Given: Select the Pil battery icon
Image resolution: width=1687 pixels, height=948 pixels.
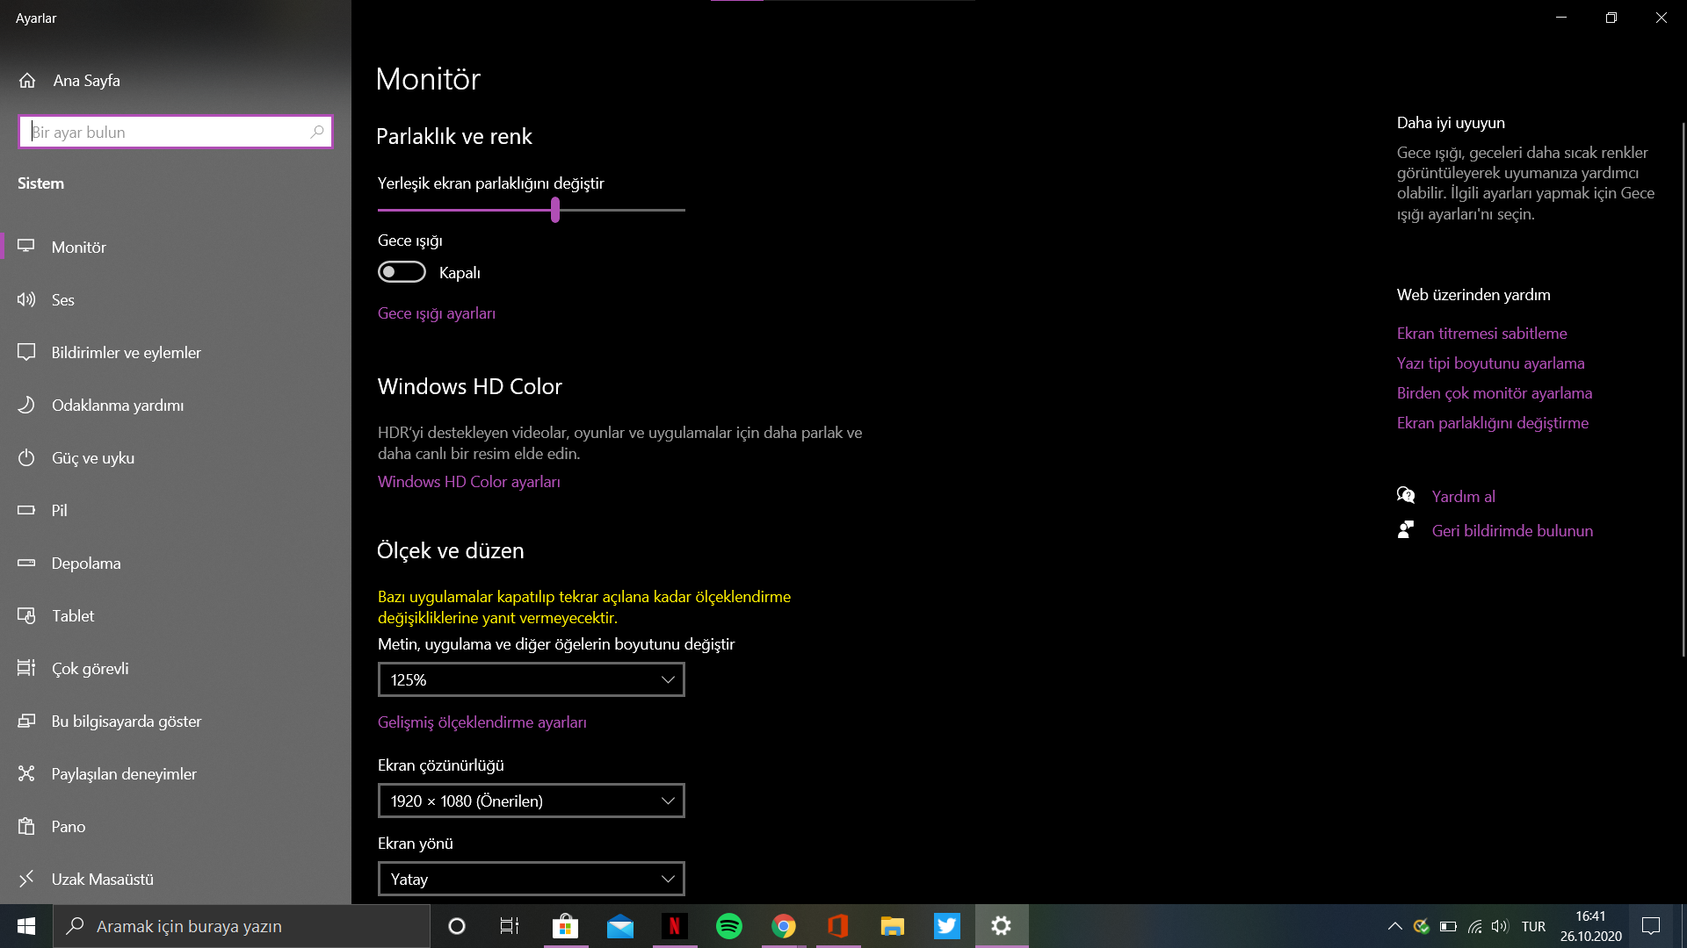Looking at the screenshot, I should [27, 510].
